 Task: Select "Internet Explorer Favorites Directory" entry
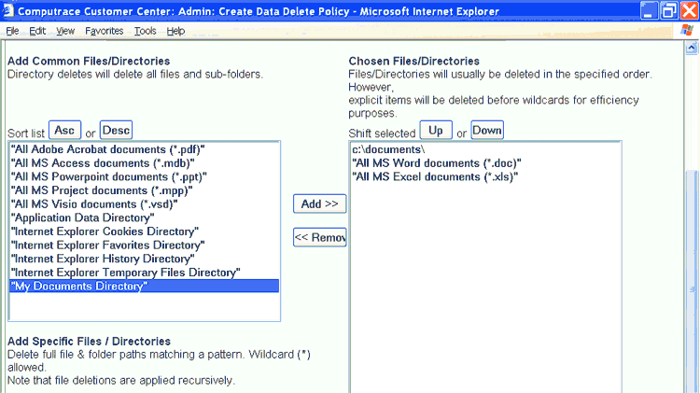tap(144, 246)
